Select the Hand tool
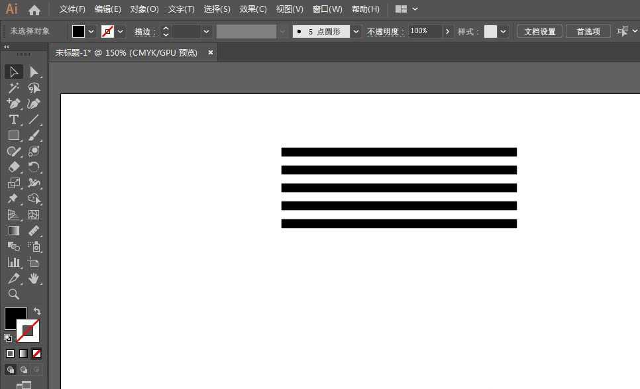This screenshot has height=389, width=640. [34, 278]
